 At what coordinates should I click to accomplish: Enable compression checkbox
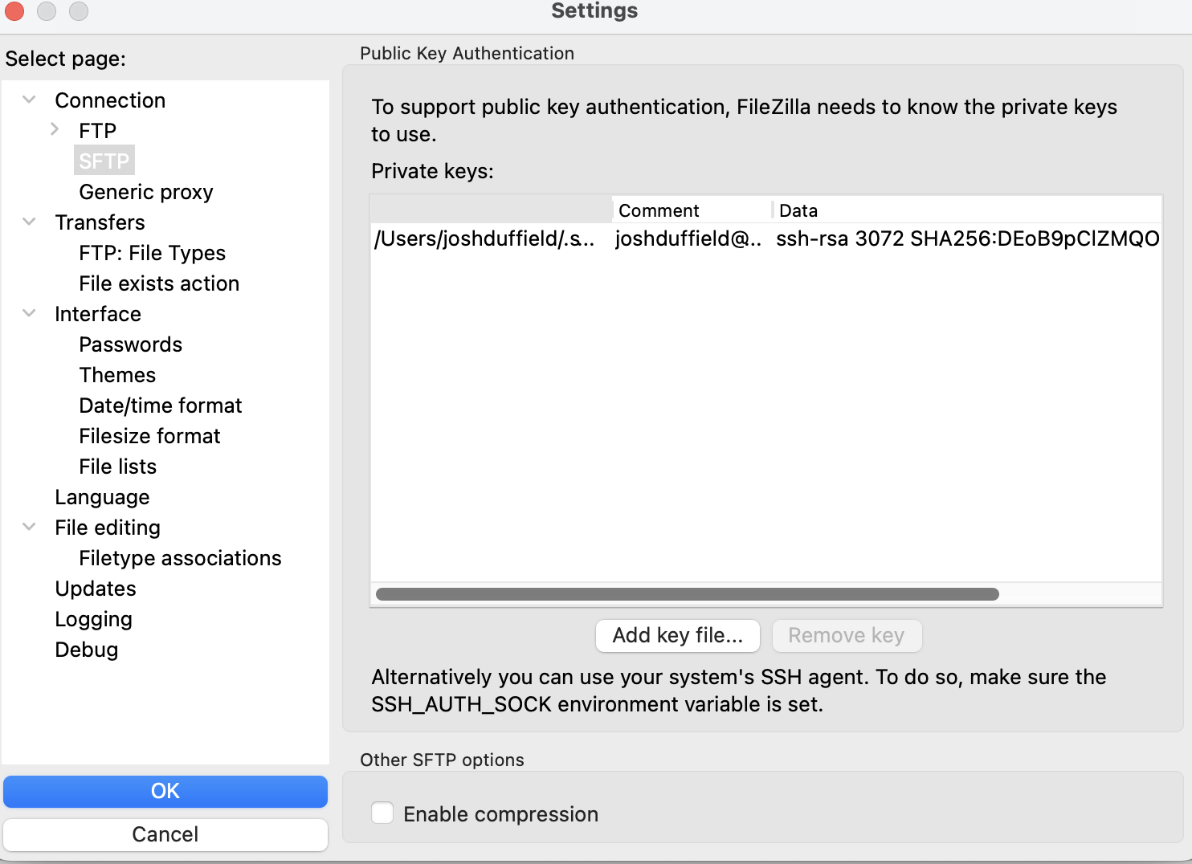(382, 813)
